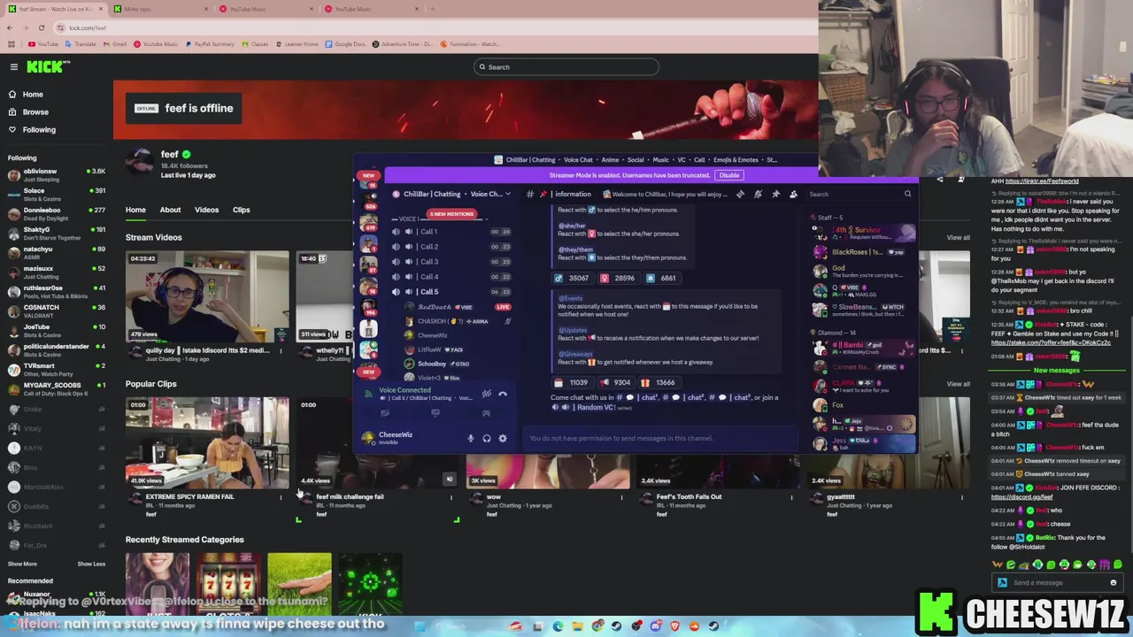Open options for EXTREME SPICY RAMEN FAIL clip
Image resolution: width=1133 pixels, height=637 pixels.
[281, 497]
